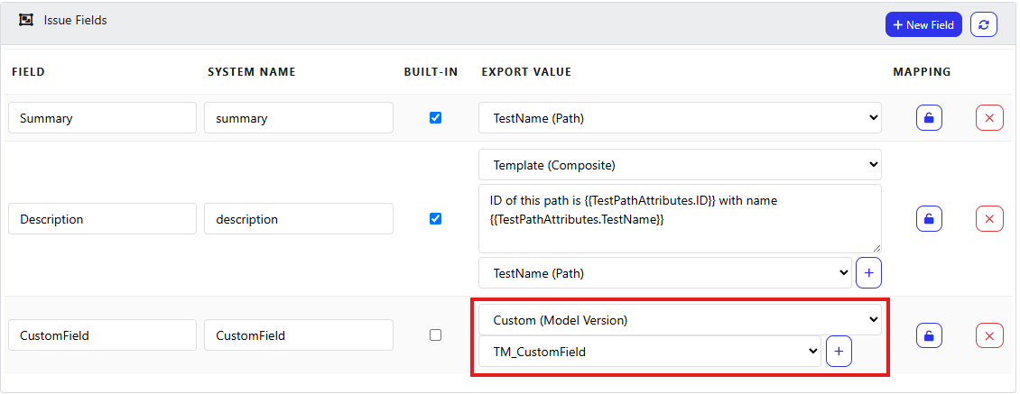Open the CustomField row mapping lock icon
This screenshot has width=1020, height=394.
pos(929,335)
